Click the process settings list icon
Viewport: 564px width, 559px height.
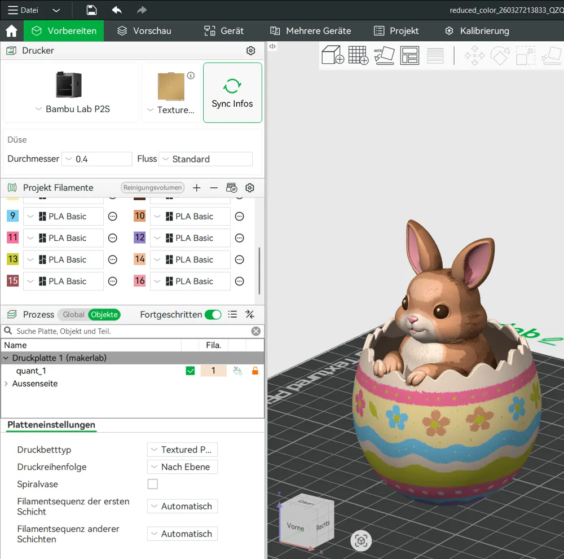[232, 315]
